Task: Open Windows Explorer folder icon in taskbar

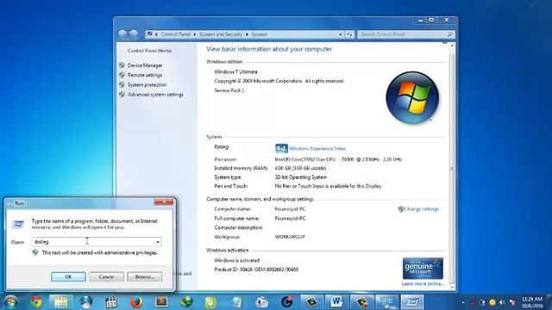Action: (x=61, y=302)
